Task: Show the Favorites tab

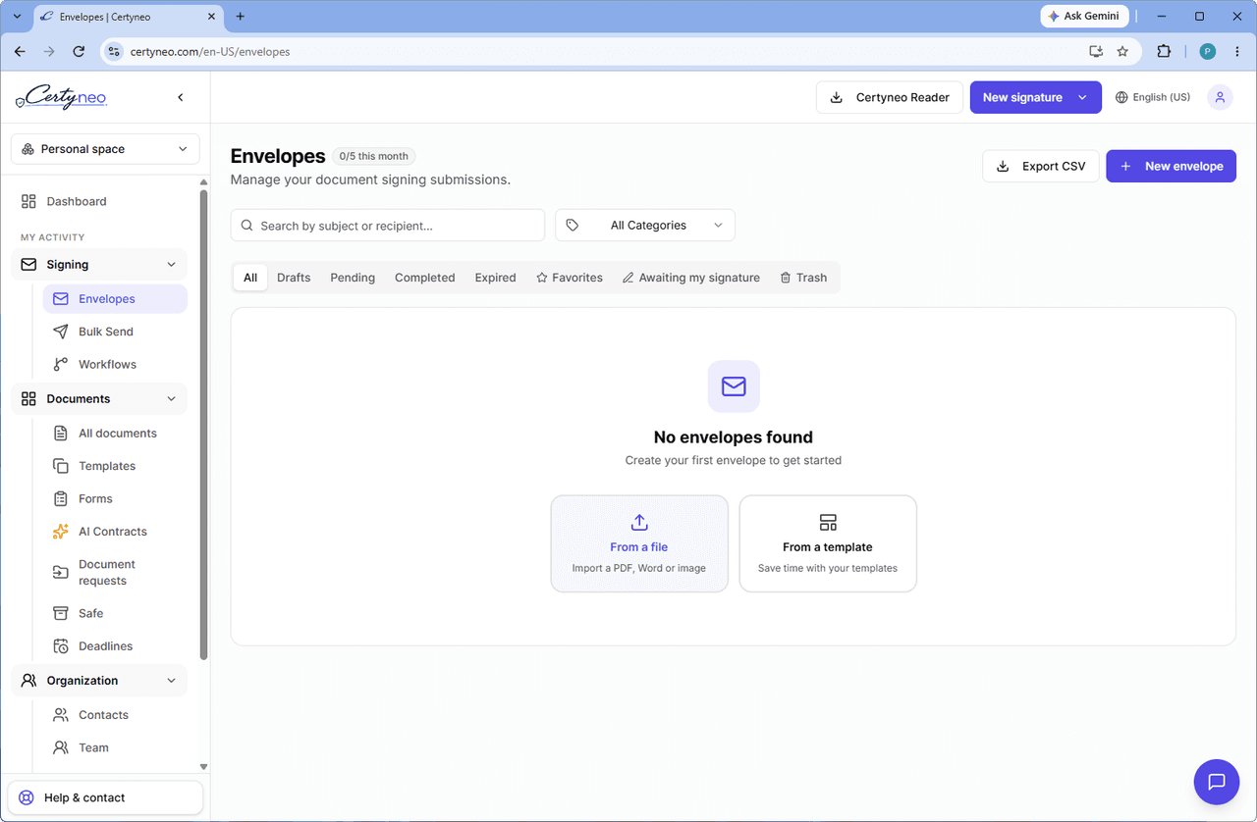Action: pyautogui.click(x=570, y=278)
